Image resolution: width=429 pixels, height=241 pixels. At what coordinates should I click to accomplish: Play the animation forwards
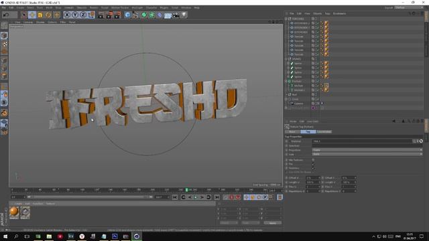coord(196,197)
